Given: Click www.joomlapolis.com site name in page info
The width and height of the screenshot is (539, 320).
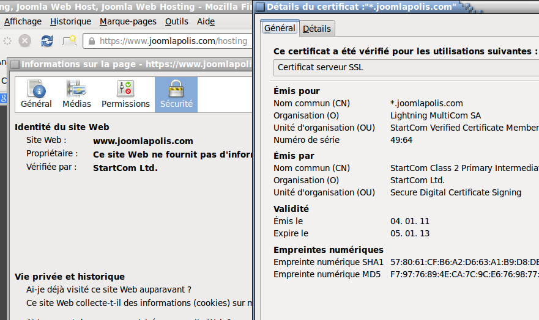Looking at the screenshot, I should click(x=143, y=141).
